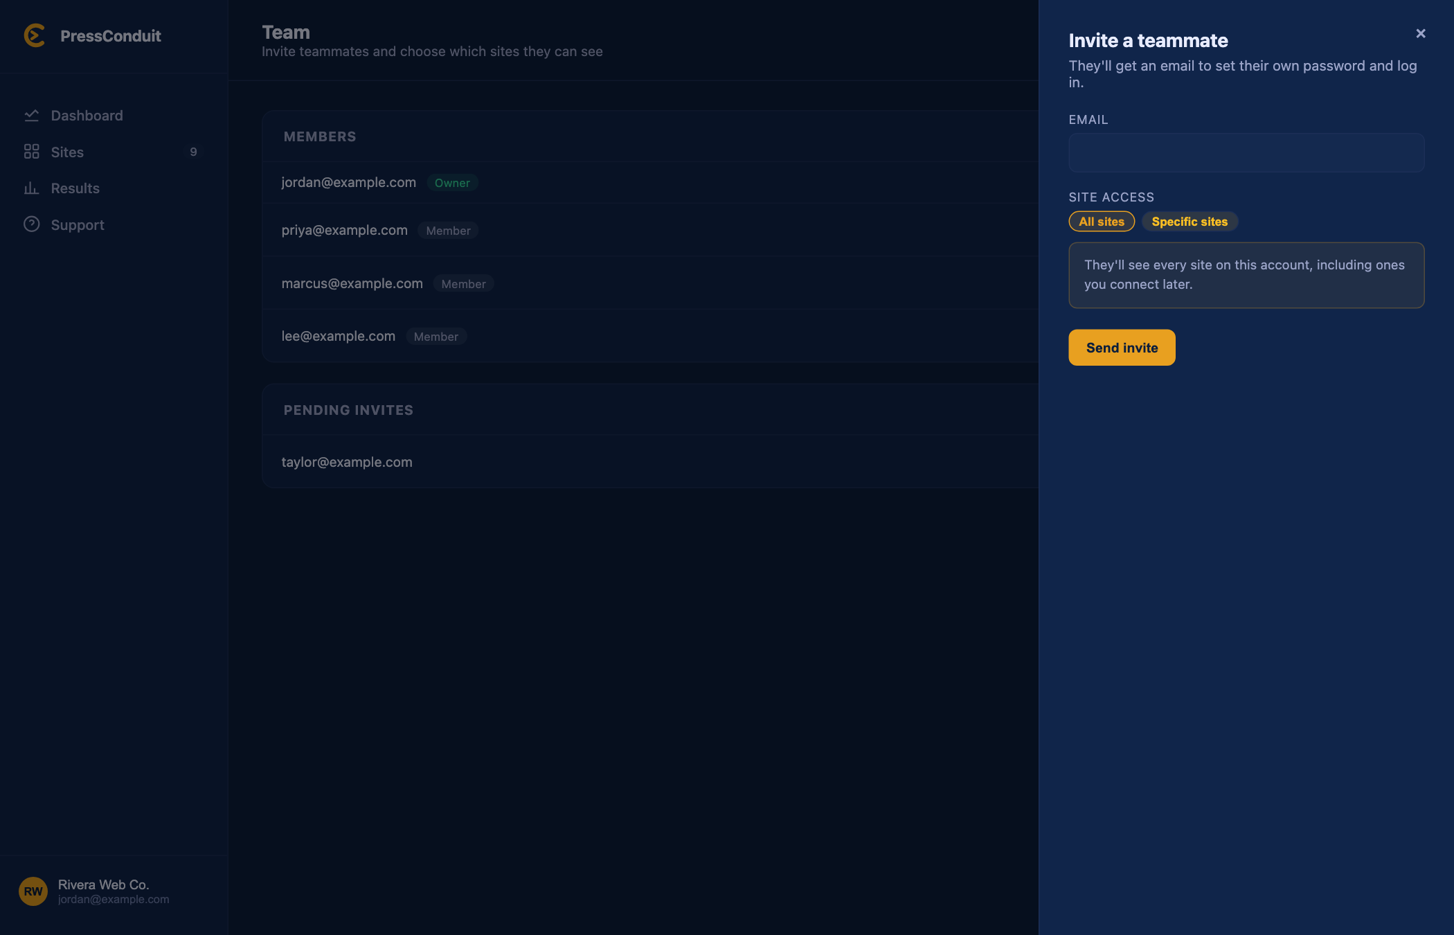The image size is (1454, 935).
Task: Click the PENDING INVITES section header
Action: pyautogui.click(x=348, y=410)
